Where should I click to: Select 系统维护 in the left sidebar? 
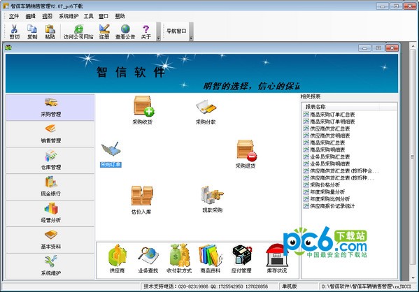coord(50,266)
